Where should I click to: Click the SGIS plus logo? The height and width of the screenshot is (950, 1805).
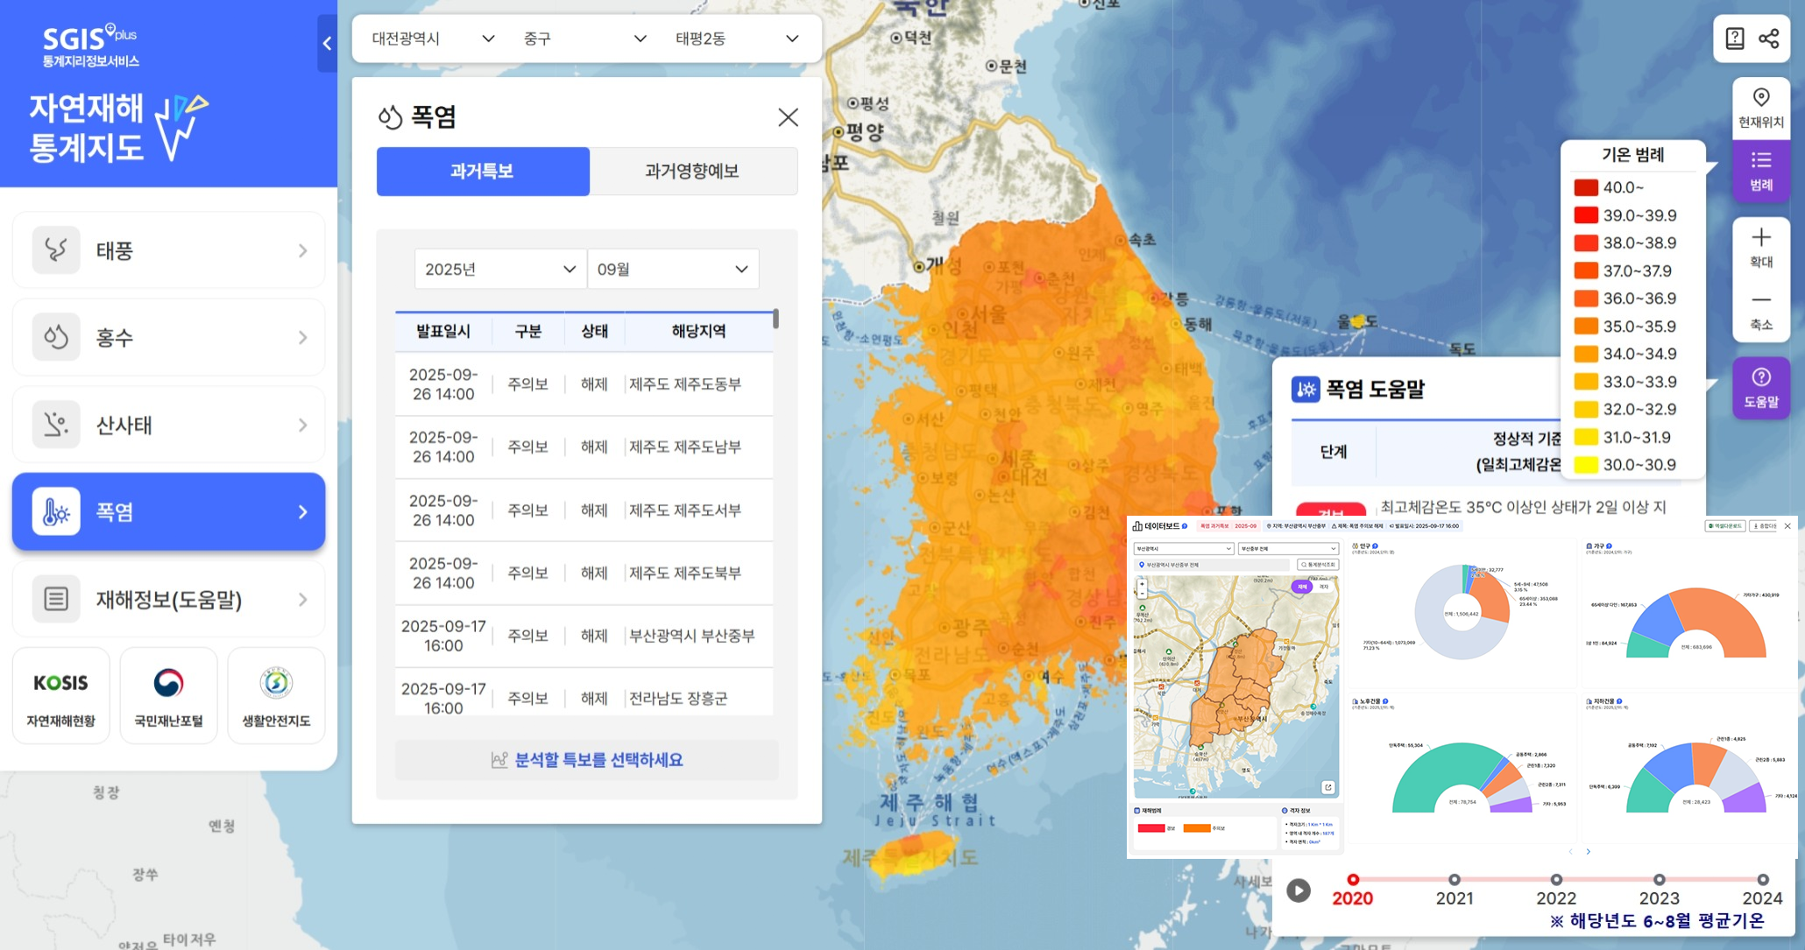91,46
